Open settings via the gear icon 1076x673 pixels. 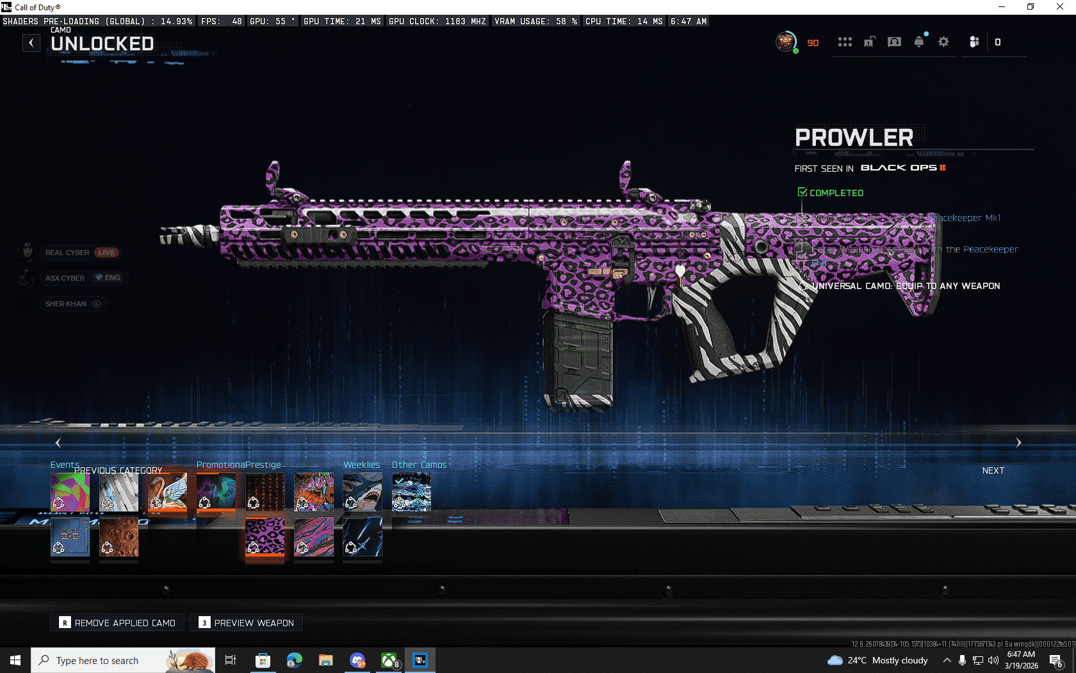pyautogui.click(x=943, y=42)
